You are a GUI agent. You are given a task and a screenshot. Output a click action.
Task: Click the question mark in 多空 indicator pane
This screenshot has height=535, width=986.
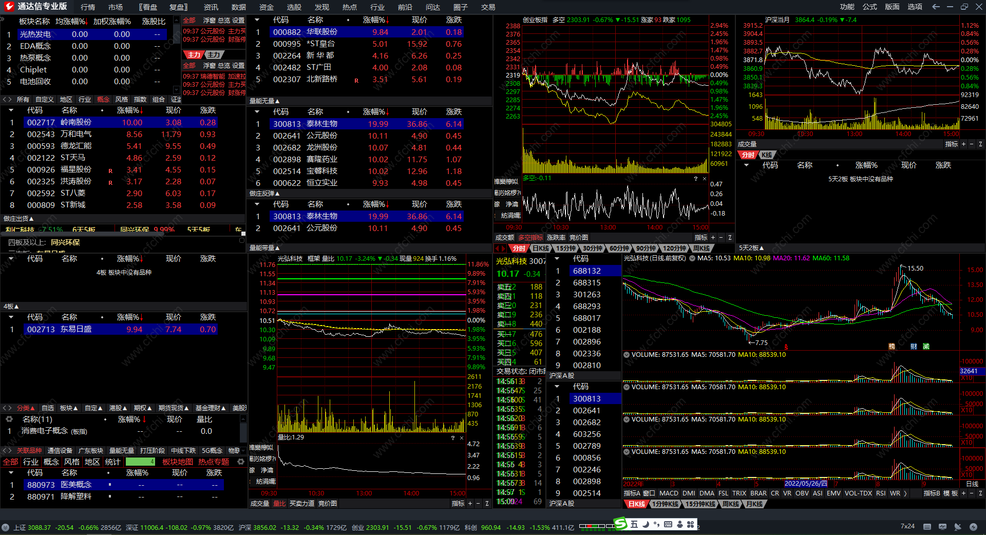696,179
